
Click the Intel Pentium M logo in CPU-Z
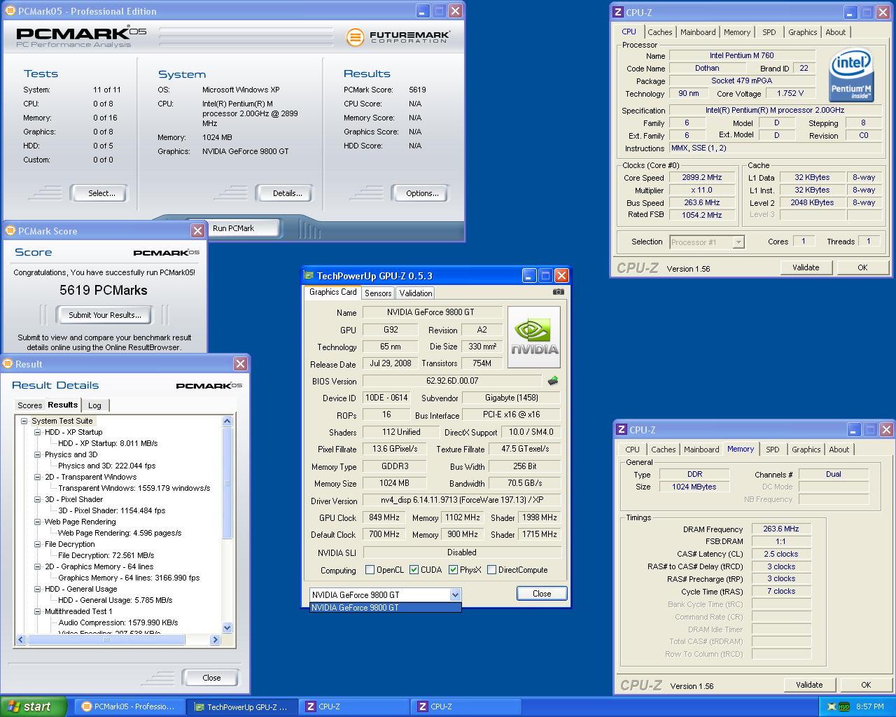pos(850,75)
